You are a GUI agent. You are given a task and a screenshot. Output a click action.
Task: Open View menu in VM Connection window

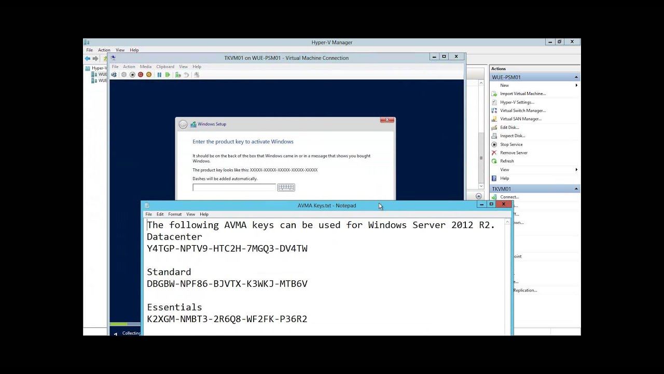pos(183,67)
